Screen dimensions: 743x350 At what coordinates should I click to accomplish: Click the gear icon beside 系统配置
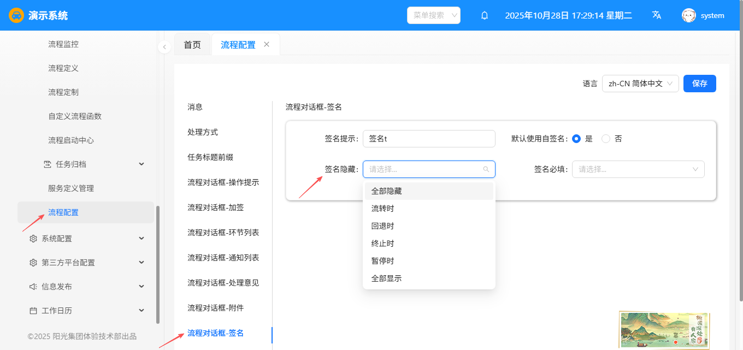[x=33, y=239]
